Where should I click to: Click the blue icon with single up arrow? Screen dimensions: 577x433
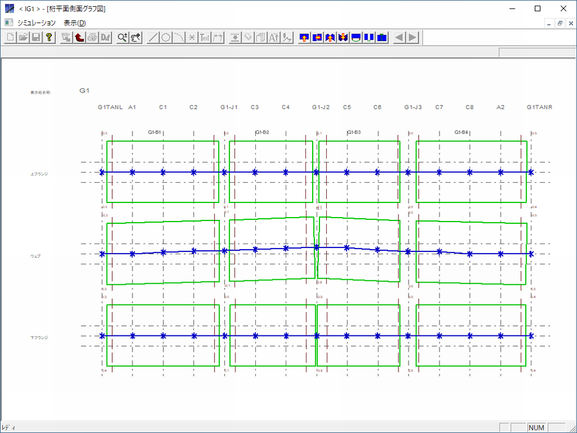(304, 38)
